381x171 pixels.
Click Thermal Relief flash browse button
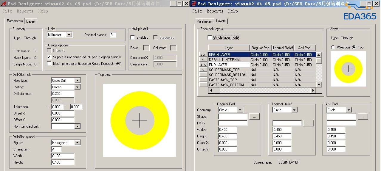tap(309, 123)
